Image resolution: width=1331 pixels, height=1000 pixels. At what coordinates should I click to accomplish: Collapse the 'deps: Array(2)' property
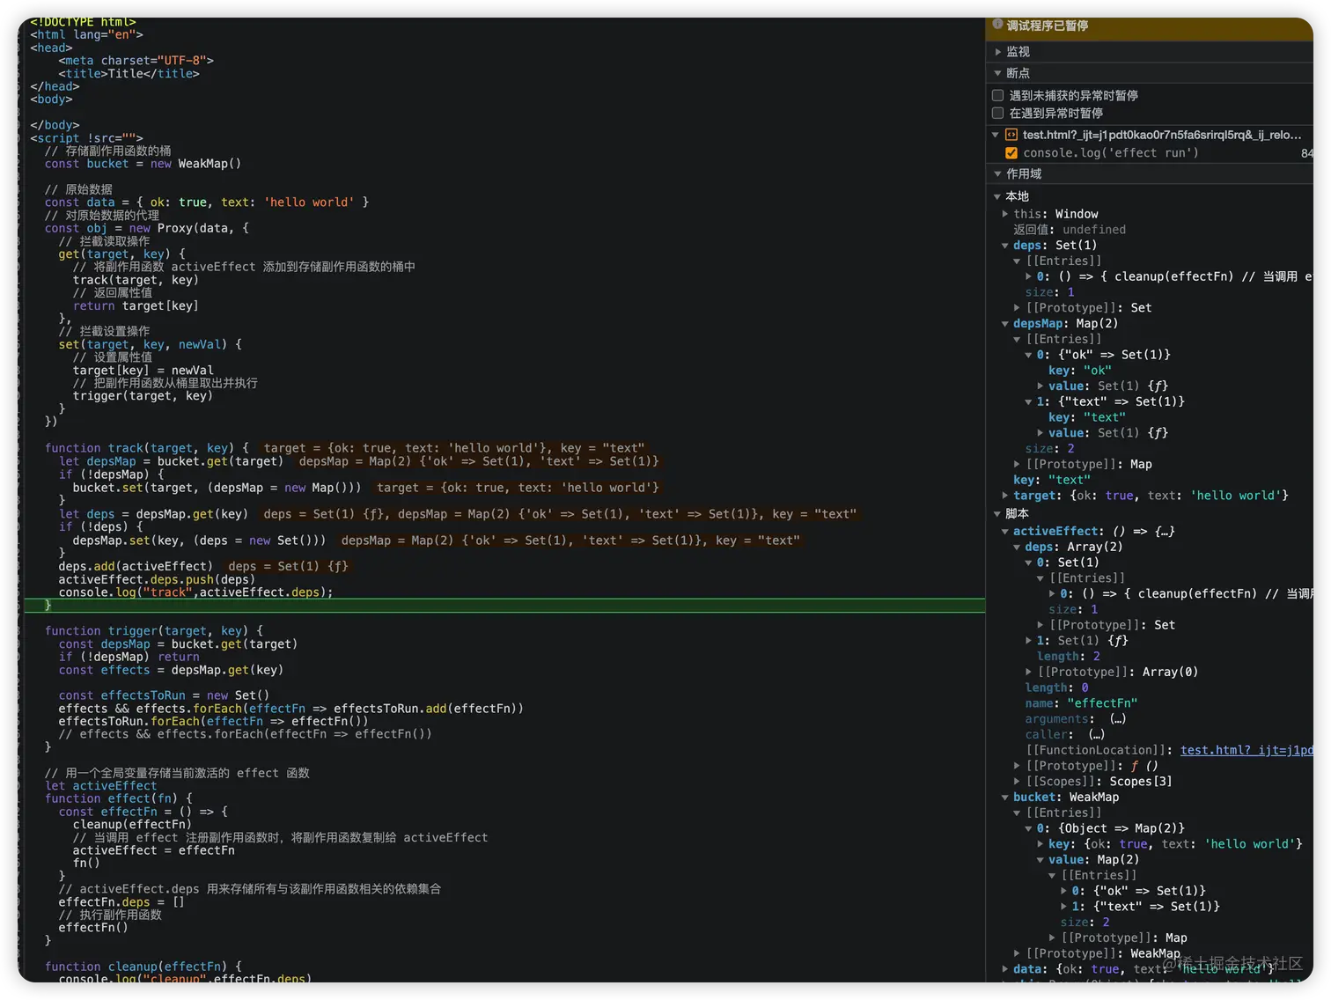1017,547
